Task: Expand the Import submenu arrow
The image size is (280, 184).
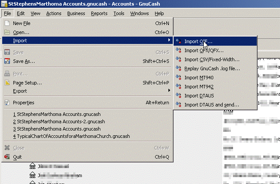Action: (169, 40)
